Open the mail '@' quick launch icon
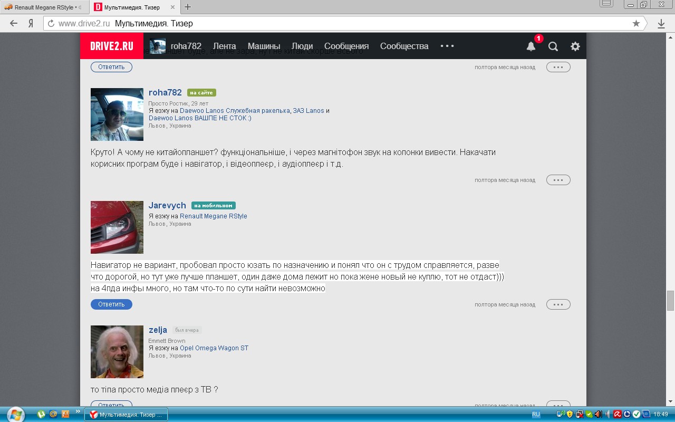 [53, 414]
